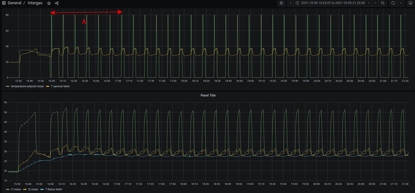Refresh the dashboard
The height and width of the screenshot is (193, 415).
pos(393,3)
